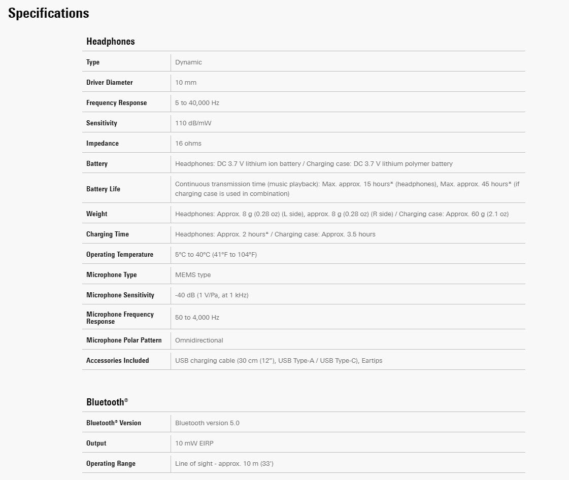Select the Charging Time label
Image resolution: width=569 pixels, height=480 pixels.
tap(108, 234)
